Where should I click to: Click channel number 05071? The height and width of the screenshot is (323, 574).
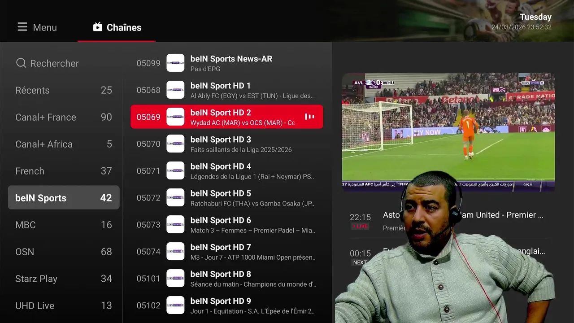[x=148, y=171]
